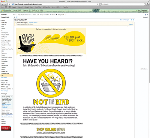The height and width of the screenshot is (138, 150).
Task: Click the Yellow Bird Project banner image
Action: [x=51, y=43]
